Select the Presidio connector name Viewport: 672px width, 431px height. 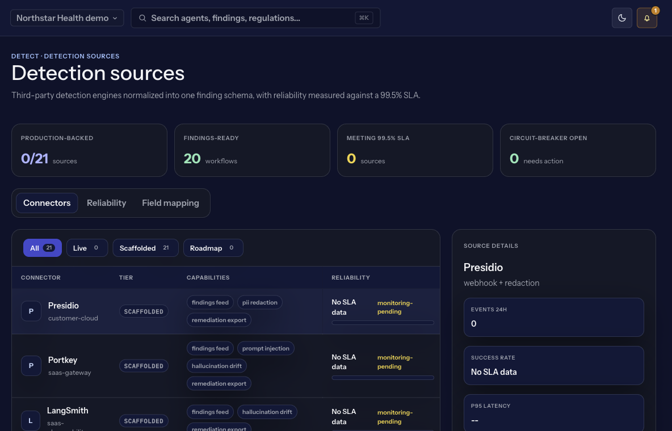click(x=64, y=306)
